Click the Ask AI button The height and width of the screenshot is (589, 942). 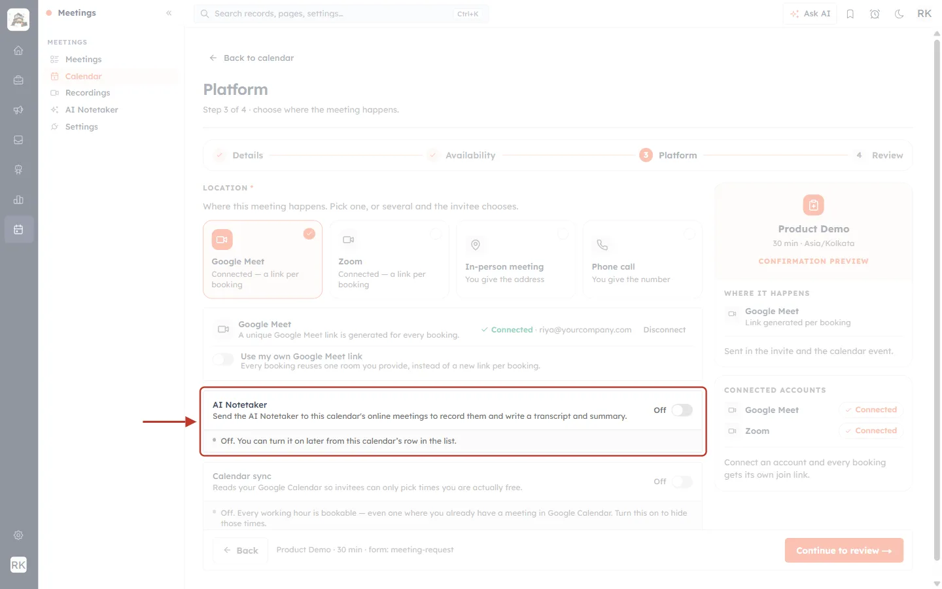pos(810,14)
